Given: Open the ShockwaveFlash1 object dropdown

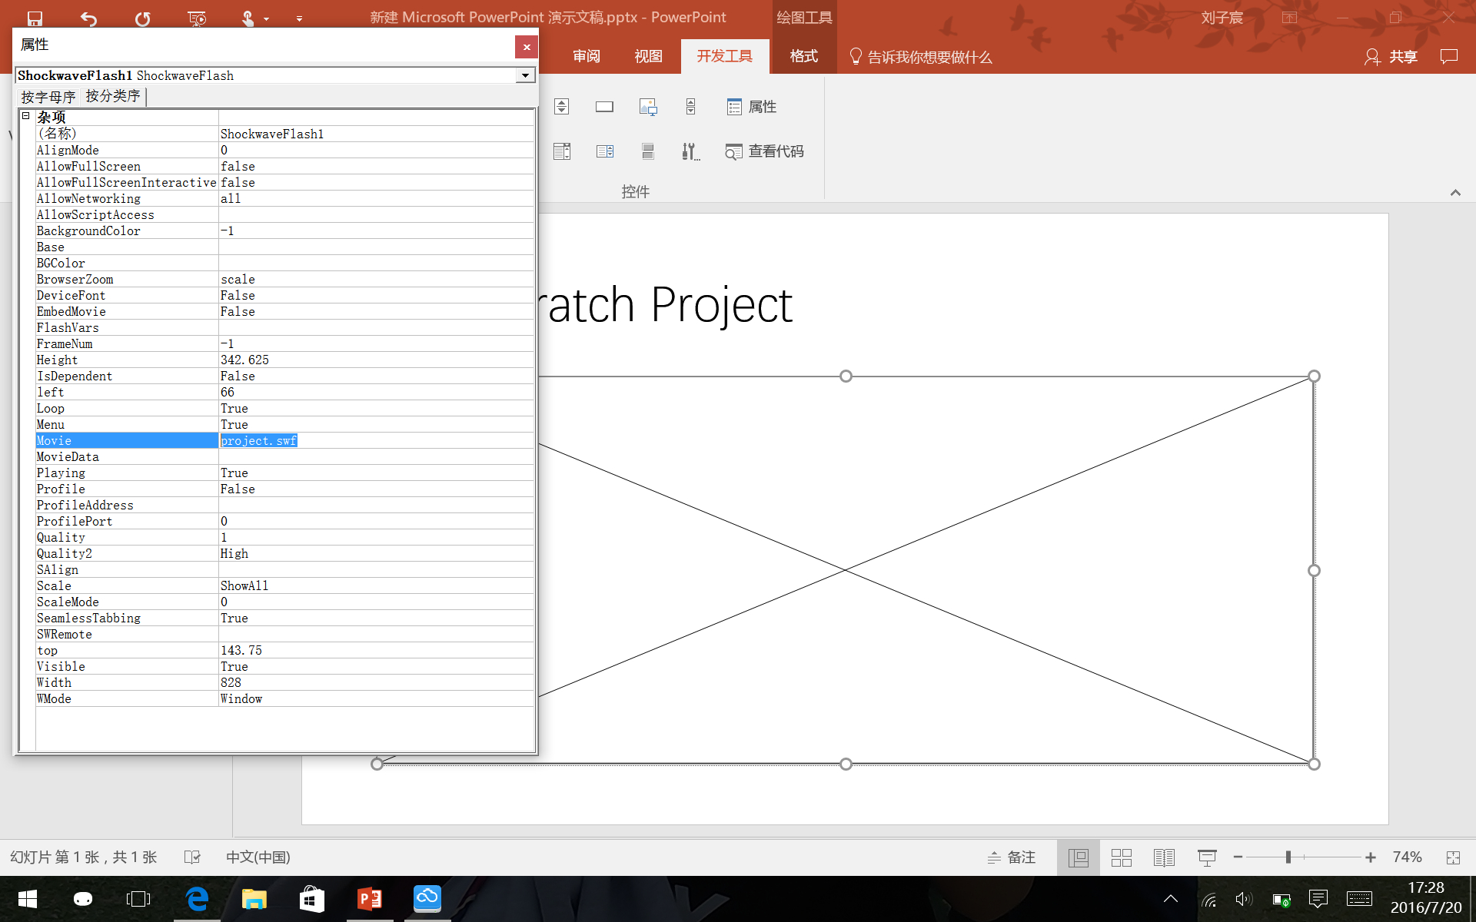Looking at the screenshot, I should [x=525, y=75].
